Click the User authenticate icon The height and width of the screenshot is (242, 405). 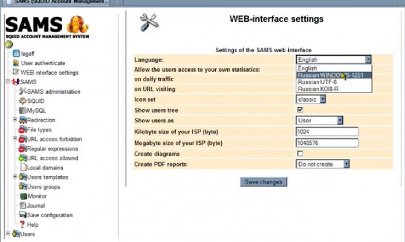coord(16,63)
